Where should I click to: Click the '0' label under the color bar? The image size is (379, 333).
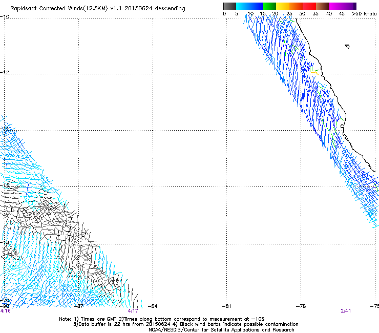click(x=224, y=14)
